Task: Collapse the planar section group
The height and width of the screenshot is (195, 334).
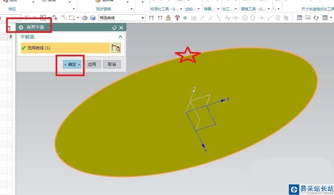Action: (x=120, y=37)
